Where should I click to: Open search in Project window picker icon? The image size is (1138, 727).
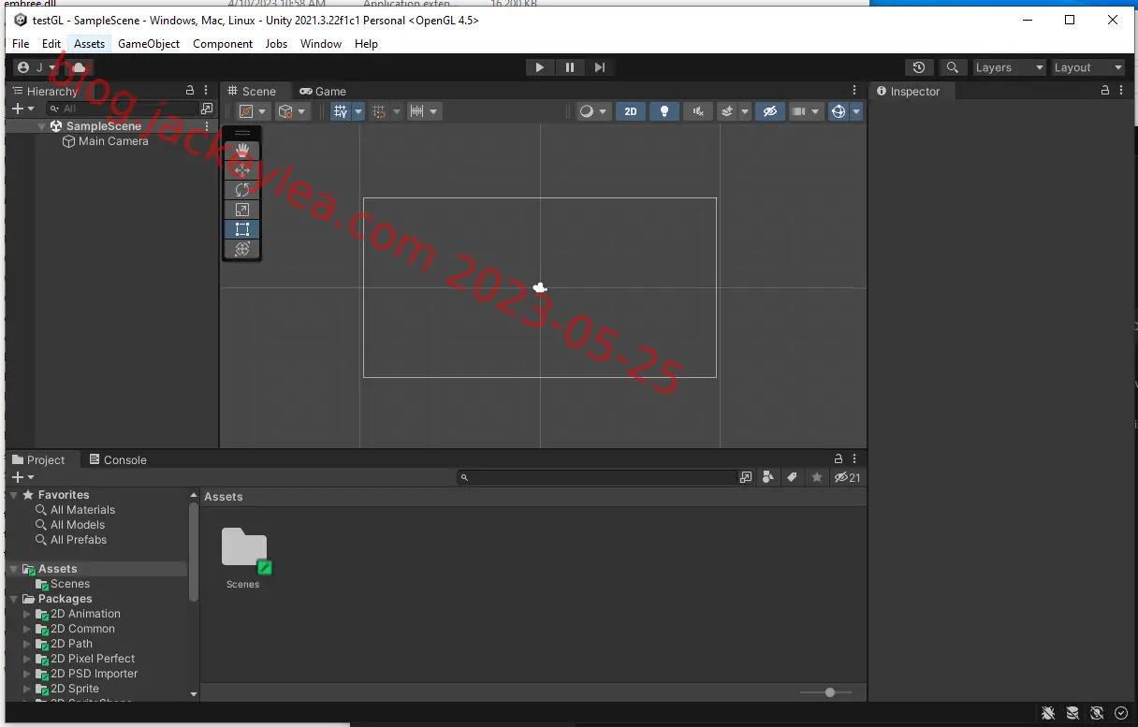(x=746, y=477)
